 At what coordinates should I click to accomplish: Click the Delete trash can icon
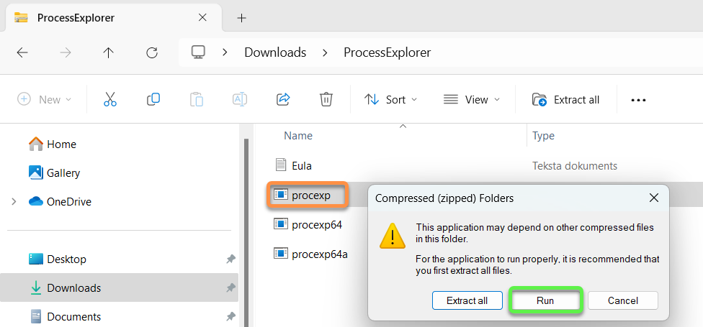coord(326,99)
